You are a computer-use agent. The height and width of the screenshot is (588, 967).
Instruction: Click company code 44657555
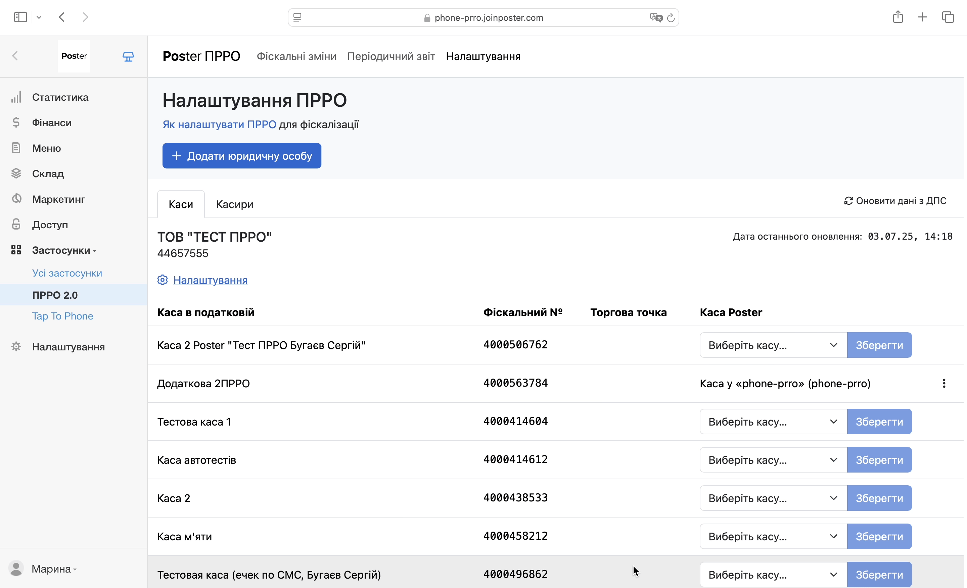[x=183, y=253]
